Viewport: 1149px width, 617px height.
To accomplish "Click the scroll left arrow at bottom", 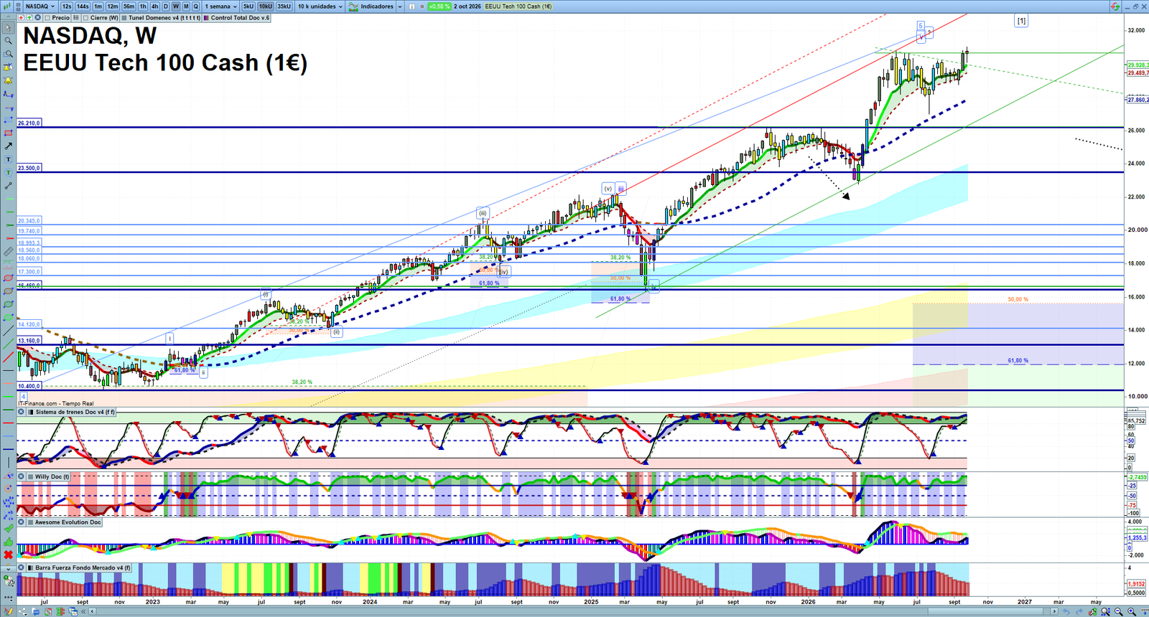I will pos(92,611).
